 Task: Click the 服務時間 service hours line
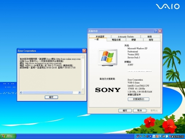48,67
